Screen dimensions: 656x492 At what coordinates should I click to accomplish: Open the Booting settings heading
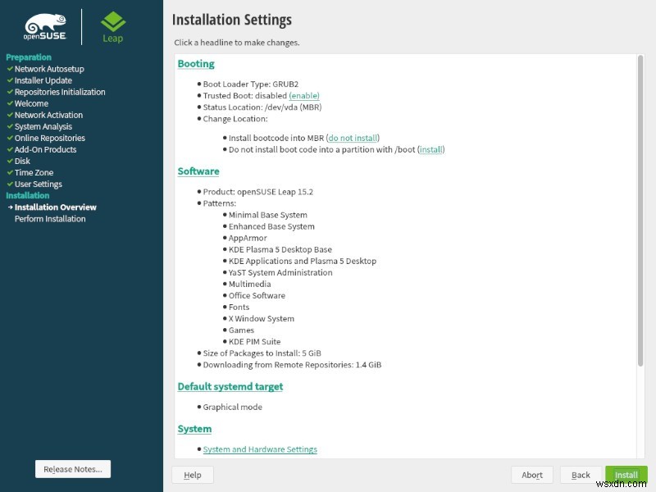click(x=198, y=63)
